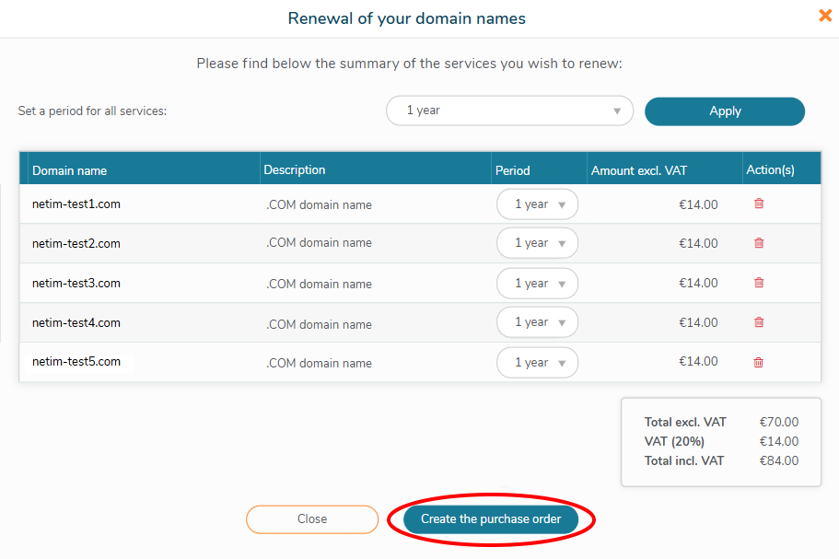Image resolution: width=839 pixels, height=559 pixels.
Task: Open period selector for netim-test2.com
Action: click(537, 243)
